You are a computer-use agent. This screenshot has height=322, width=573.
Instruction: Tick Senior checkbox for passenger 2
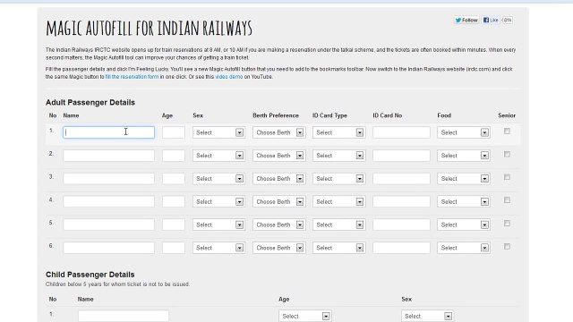(x=507, y=154)
